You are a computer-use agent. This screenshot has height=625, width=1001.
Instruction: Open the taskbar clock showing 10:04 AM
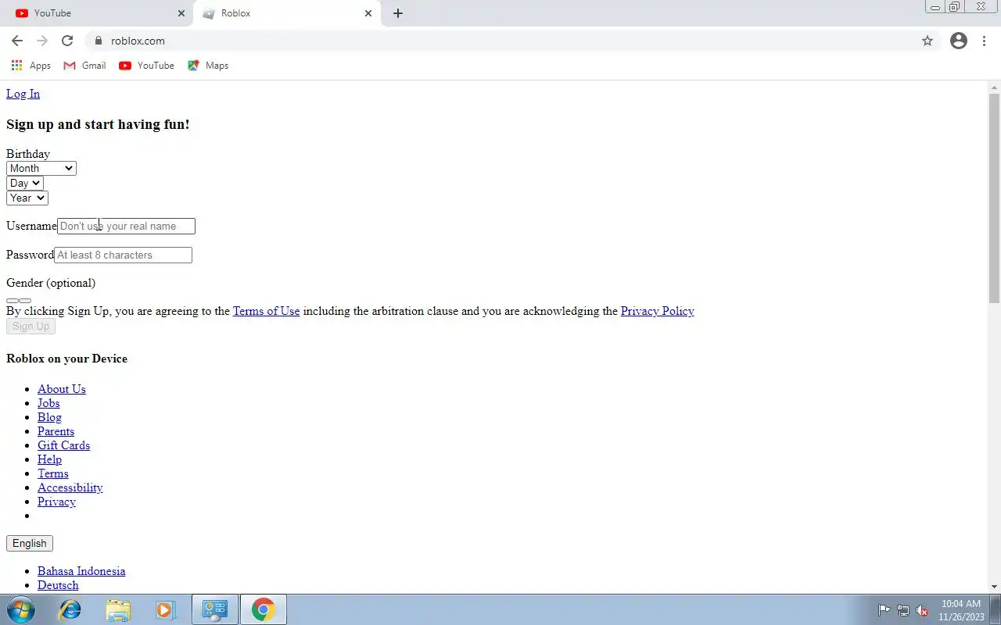(961, 609)
